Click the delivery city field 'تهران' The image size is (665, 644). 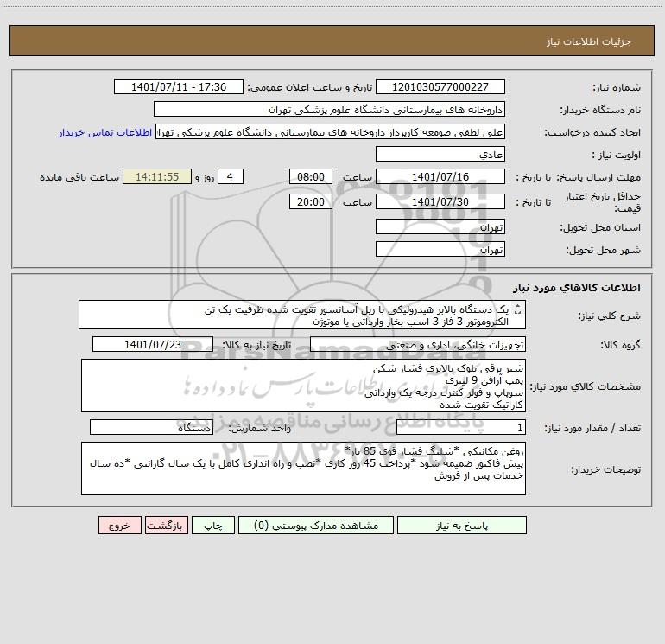pyautogui.click(x=440, y=249)
